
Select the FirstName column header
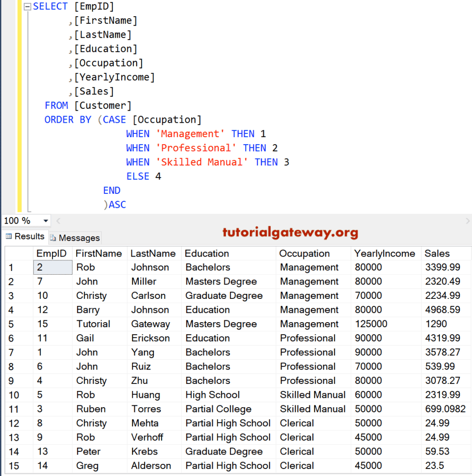click(98, 253)
